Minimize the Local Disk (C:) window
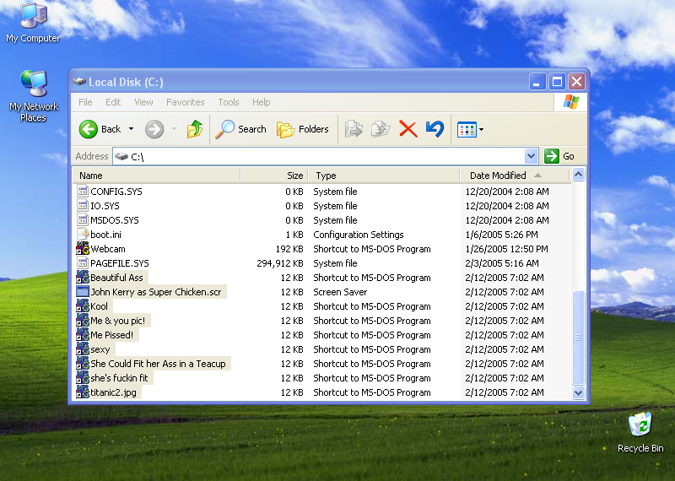Viewport: 675px width, 481px height. pos(537,81)
